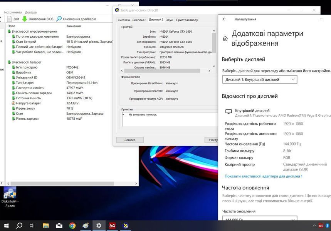
Task: Click the DirectX device list left scroll arrow
Action: point(122,71)
